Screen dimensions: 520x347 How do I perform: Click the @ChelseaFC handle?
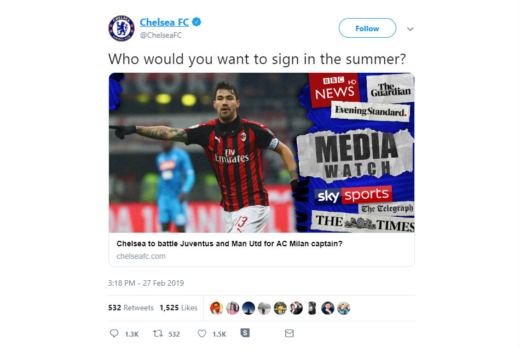click(x=161, y=35)
